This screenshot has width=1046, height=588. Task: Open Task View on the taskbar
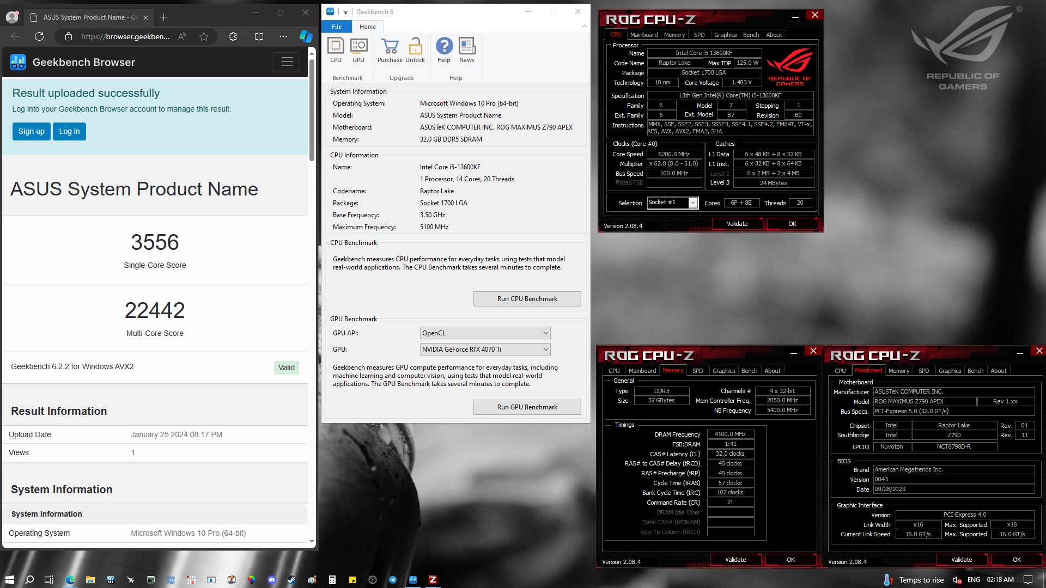(49, 580)
